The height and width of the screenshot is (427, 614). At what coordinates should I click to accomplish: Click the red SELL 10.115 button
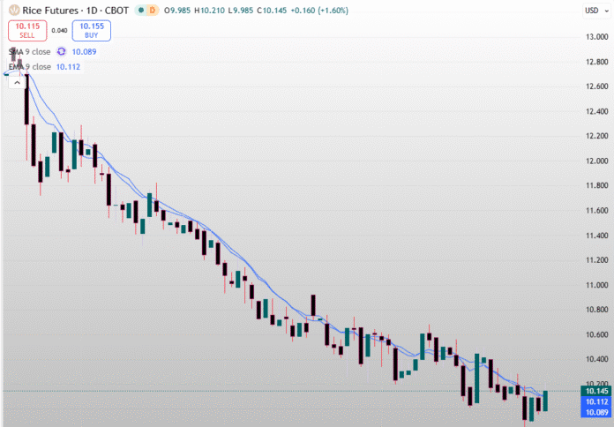click(x=26, y=31)
